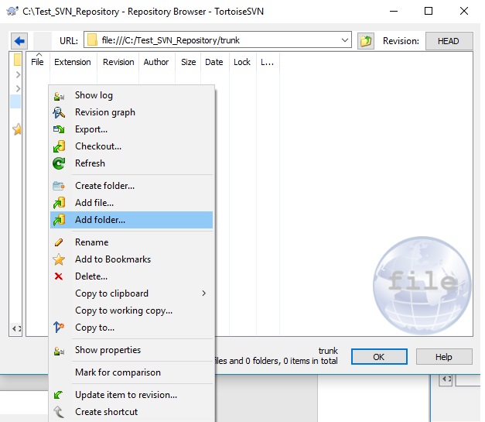
Task: Click the Help button
Action: point(444,357)
